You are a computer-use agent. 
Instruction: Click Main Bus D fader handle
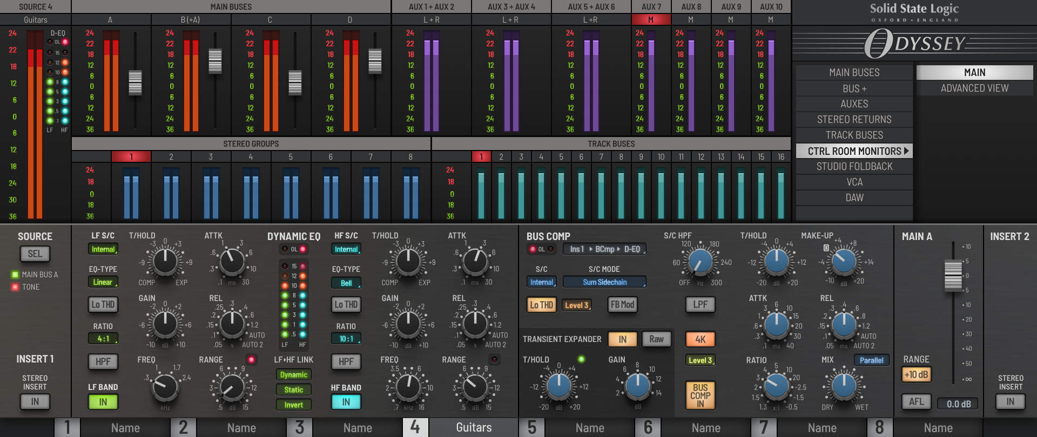coord(375,61)
